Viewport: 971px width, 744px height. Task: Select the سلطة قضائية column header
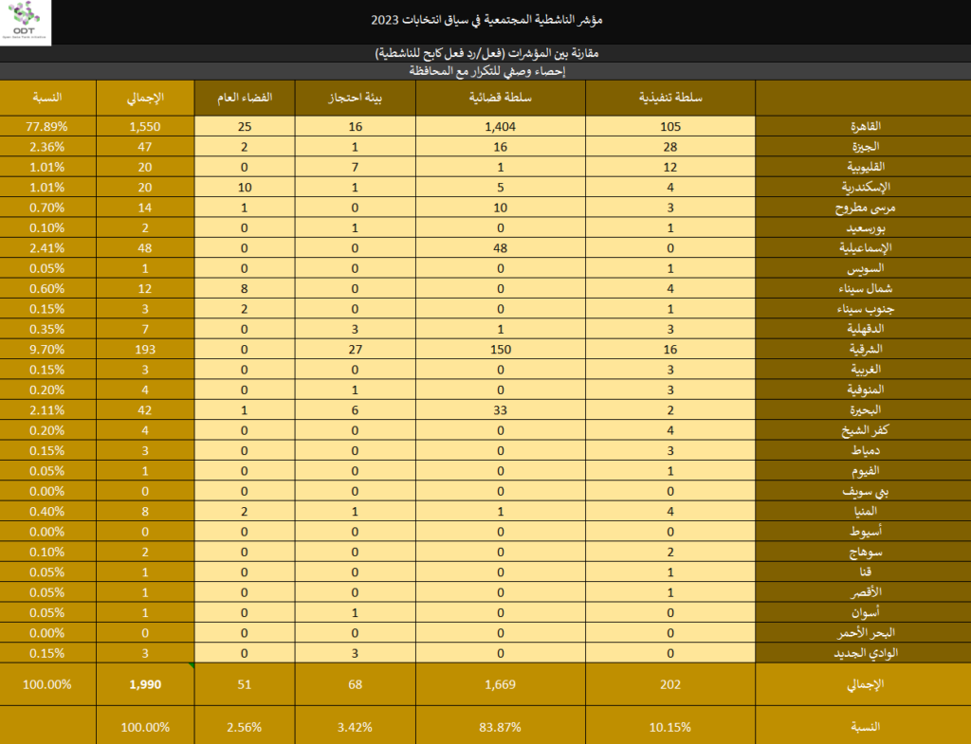pyautogui.click(x=501, y=98)
